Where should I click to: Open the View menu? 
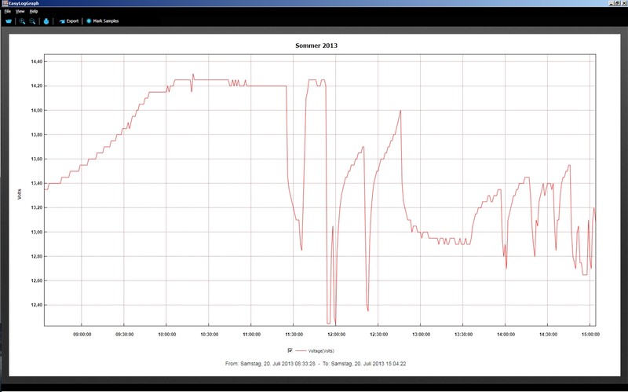(x=20, y=12)
